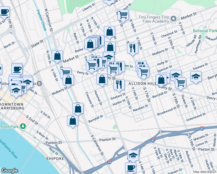Click the front shopping bag marker near Bailey St
The image size is (217, 174).
click(90, 45)
